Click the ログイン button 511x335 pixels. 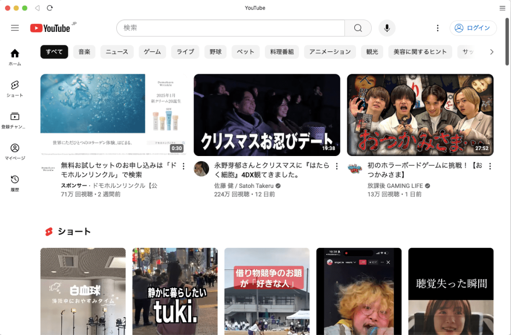(x=473, y=28)
